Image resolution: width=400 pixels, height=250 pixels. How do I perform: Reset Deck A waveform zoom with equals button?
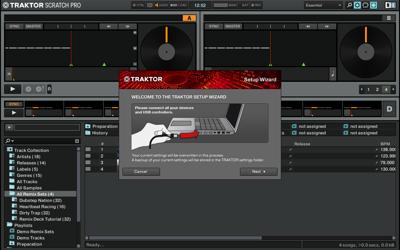(x=135, y=48)
